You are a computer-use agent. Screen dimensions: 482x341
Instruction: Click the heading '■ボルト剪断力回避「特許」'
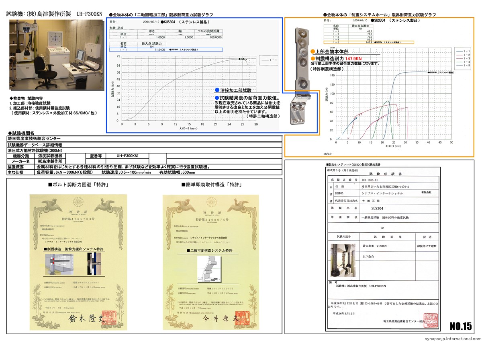tap(78, 185)
